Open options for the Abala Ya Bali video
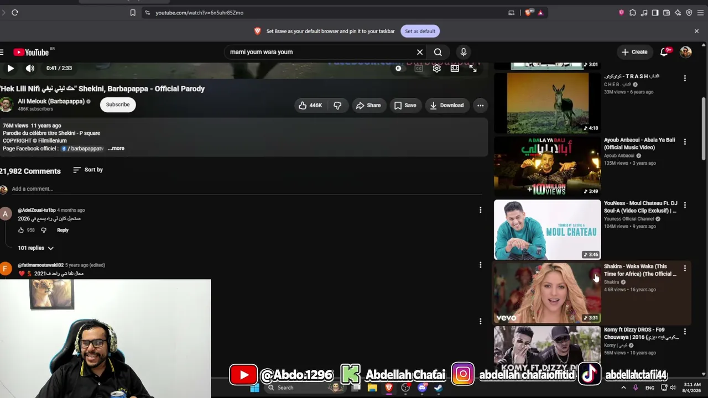The image size is (708, 398). pos(685,142)
